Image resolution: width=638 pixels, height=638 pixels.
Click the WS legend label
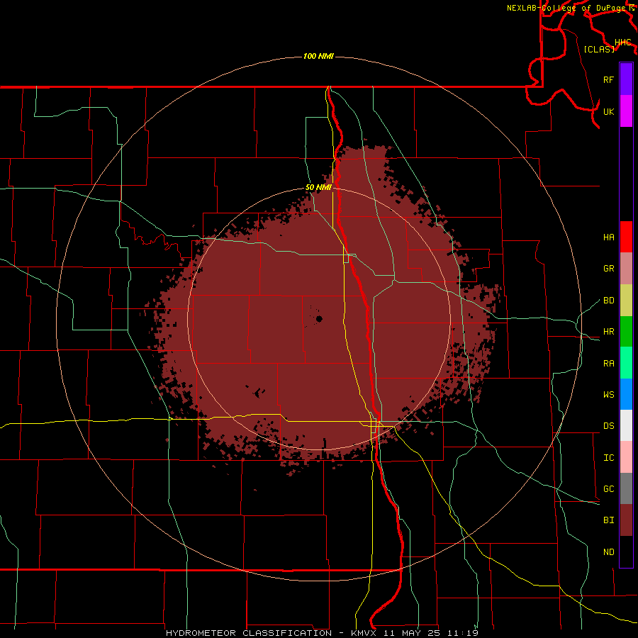tap(608, 395)
